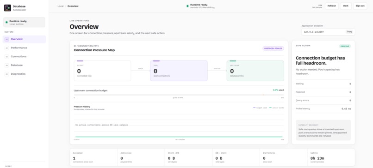Click the OBSERVE status badge
The width and height of the screenshot is (373, 168).
pos(345,46)
